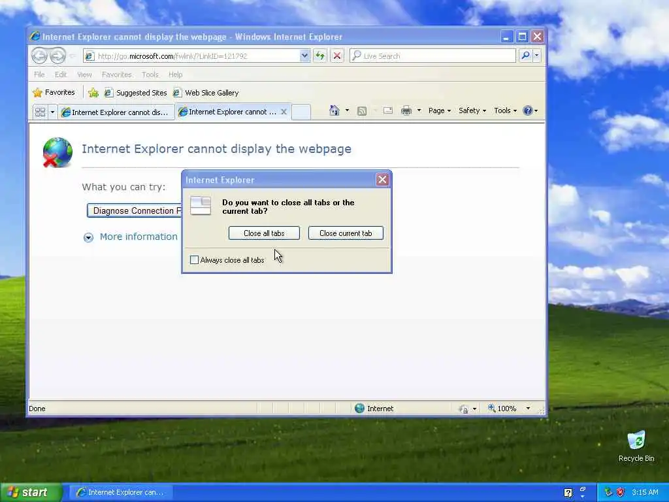669x502 pixels.
Task: Open the Tools command bar dropdown
Action: [505, 110]
